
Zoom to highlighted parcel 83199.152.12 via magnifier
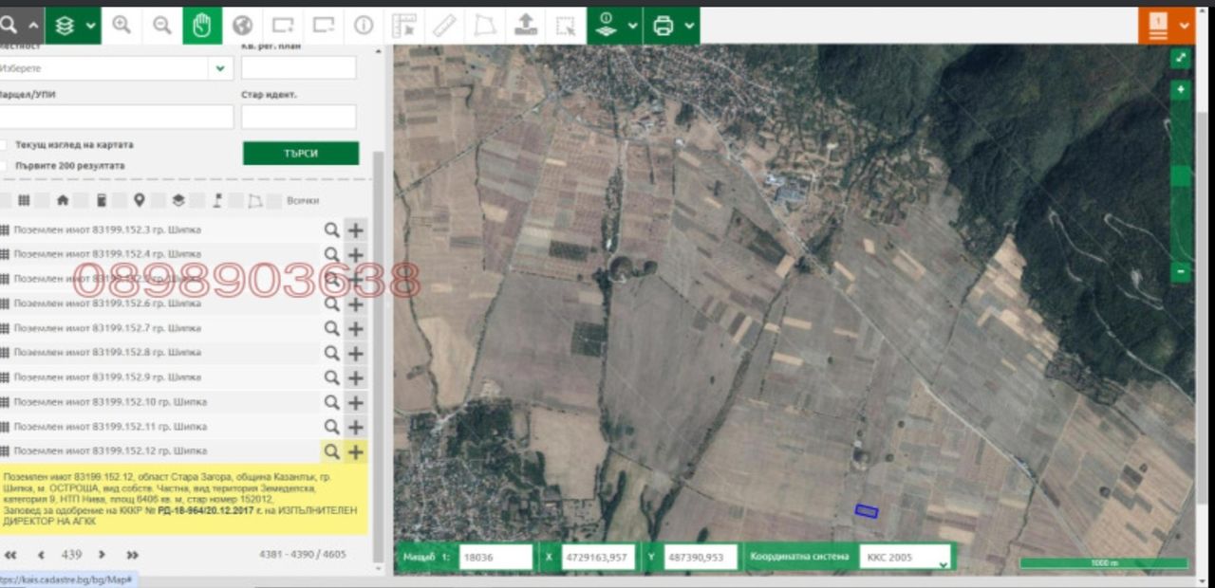331,451
